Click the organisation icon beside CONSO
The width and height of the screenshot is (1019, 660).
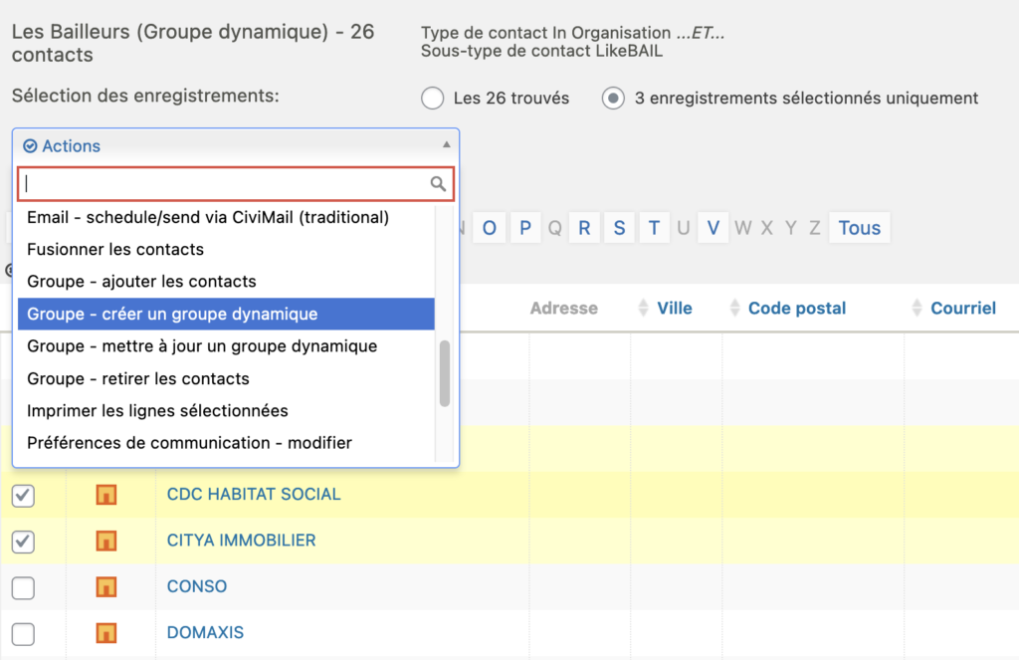105,586
